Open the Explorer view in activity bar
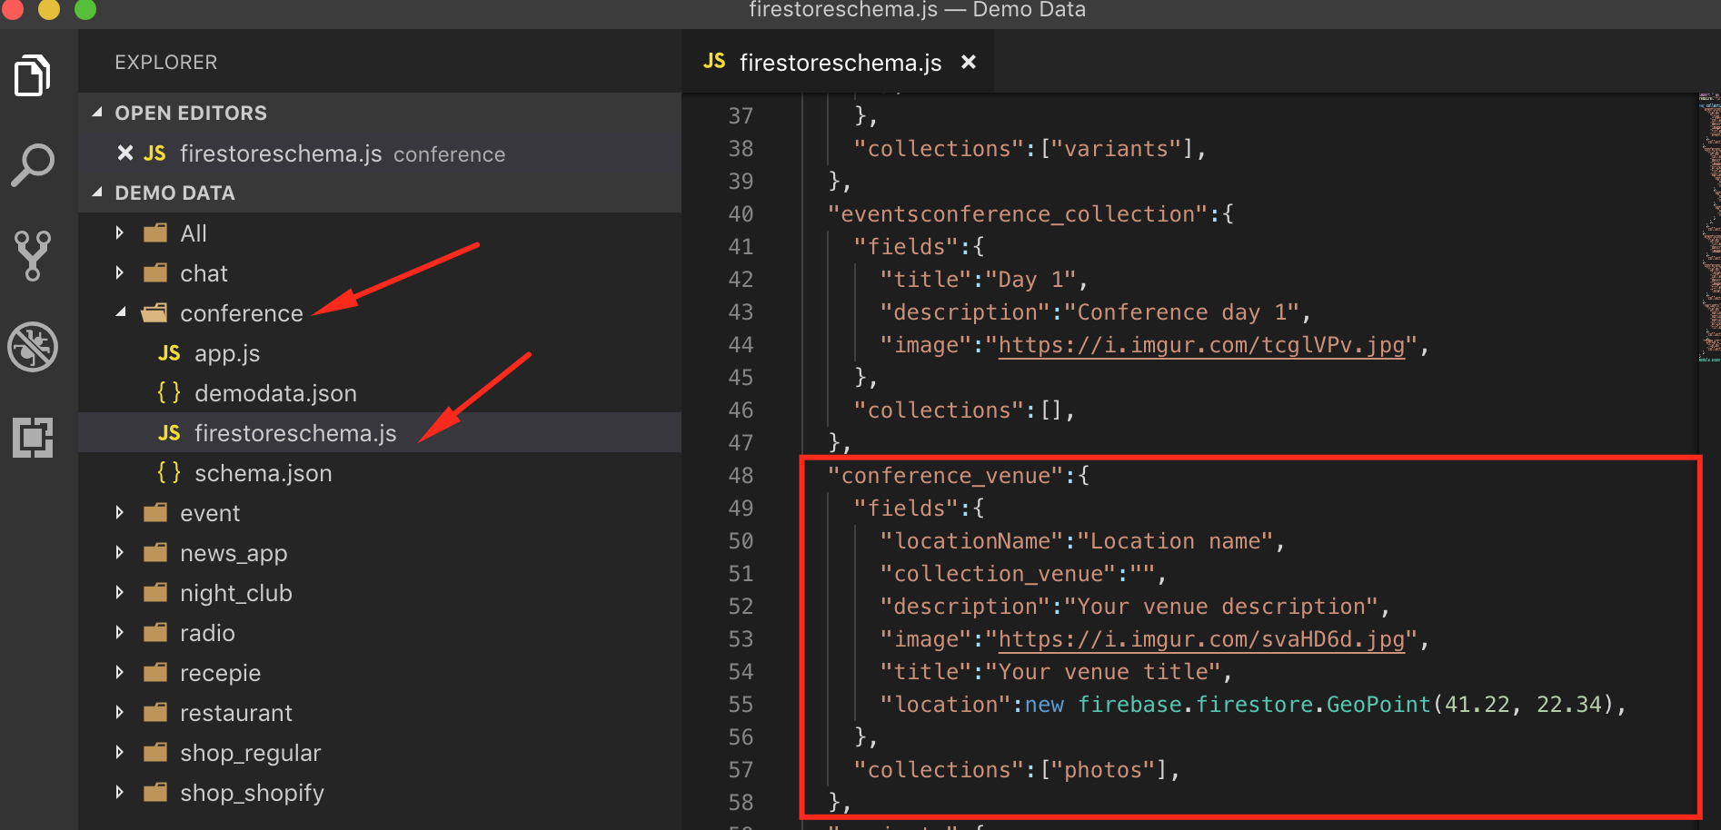The height and width of the screenshot is (830, 1721). 33,75
